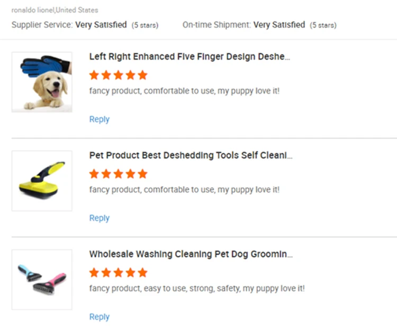Open the yellow self-cleaning brush thumbnail
397x335 pixels.
click(42, 181)
